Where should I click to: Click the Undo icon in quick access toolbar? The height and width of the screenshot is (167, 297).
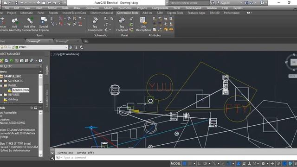click(22, 3)
